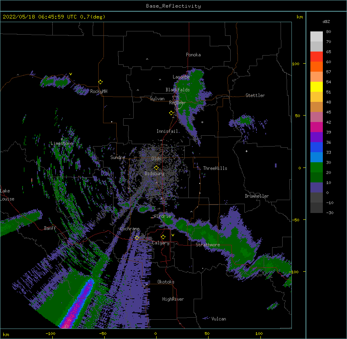
Task: Click the dBZ legend heading
Action: coord(326,22)
